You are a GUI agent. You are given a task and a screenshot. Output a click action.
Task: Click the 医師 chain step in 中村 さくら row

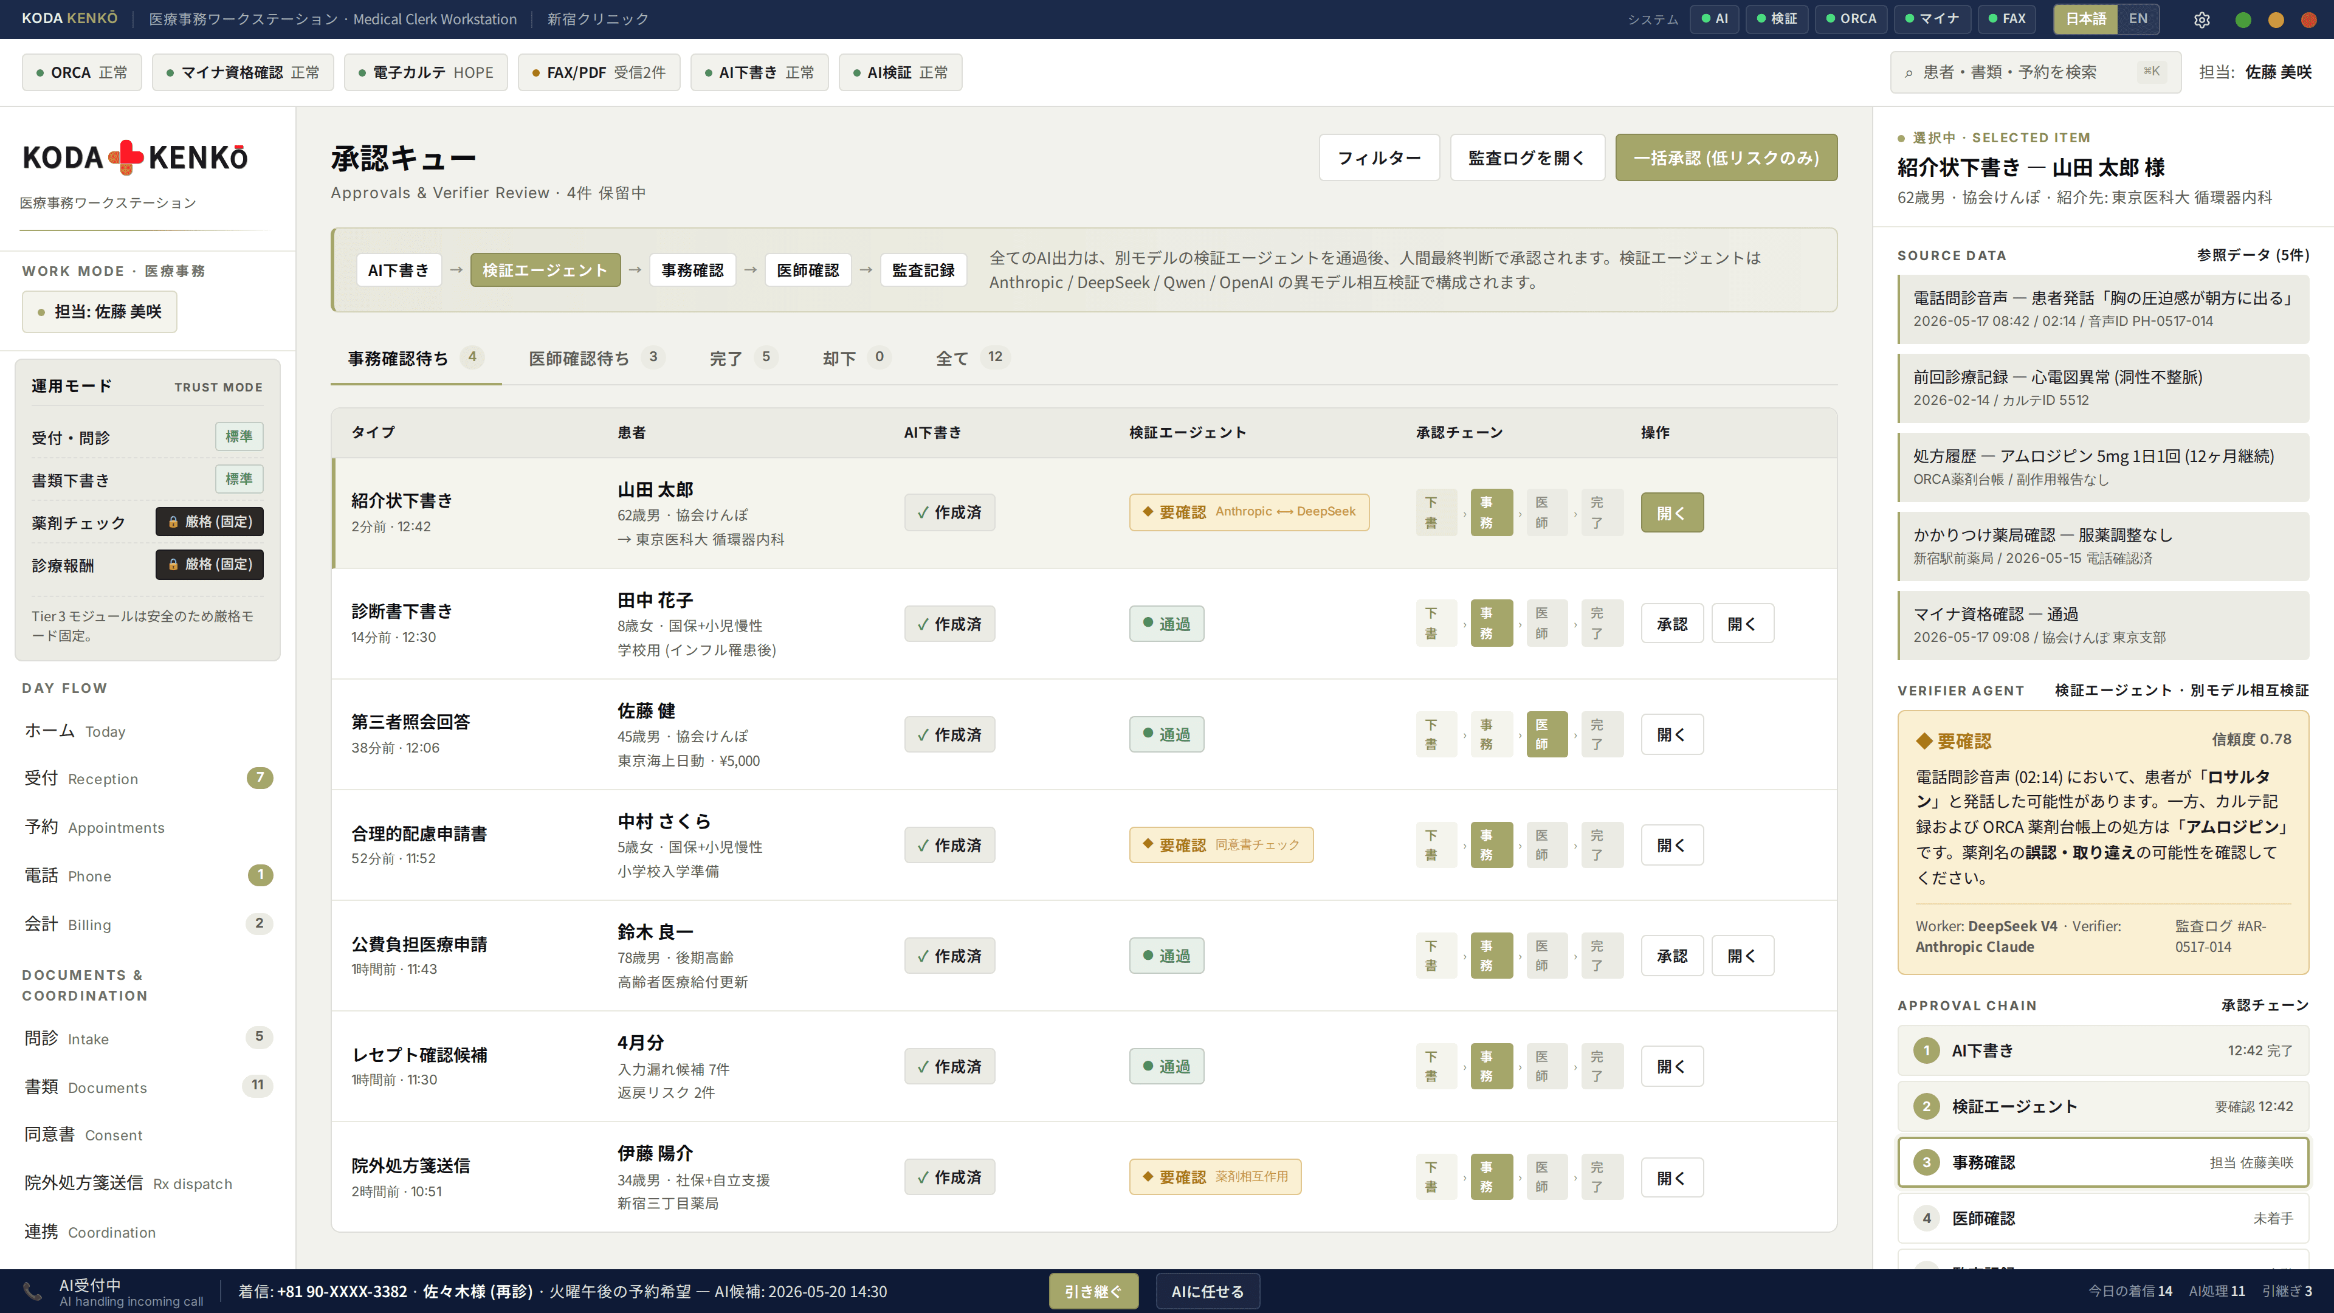click(1547, 844)
